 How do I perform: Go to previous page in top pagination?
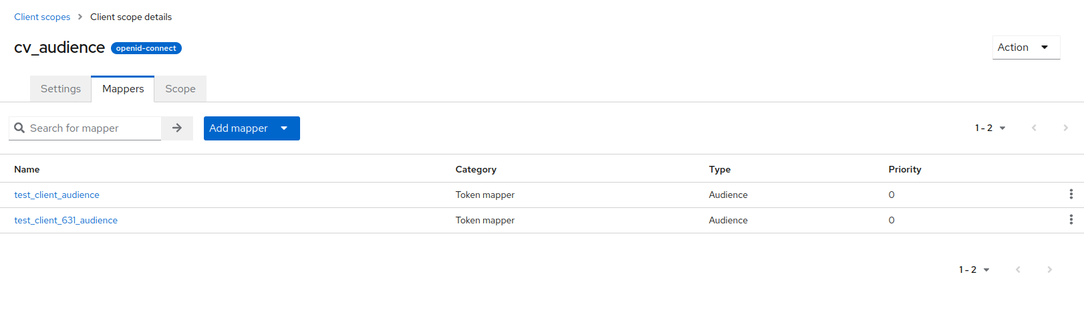[x=1034, y=128]
